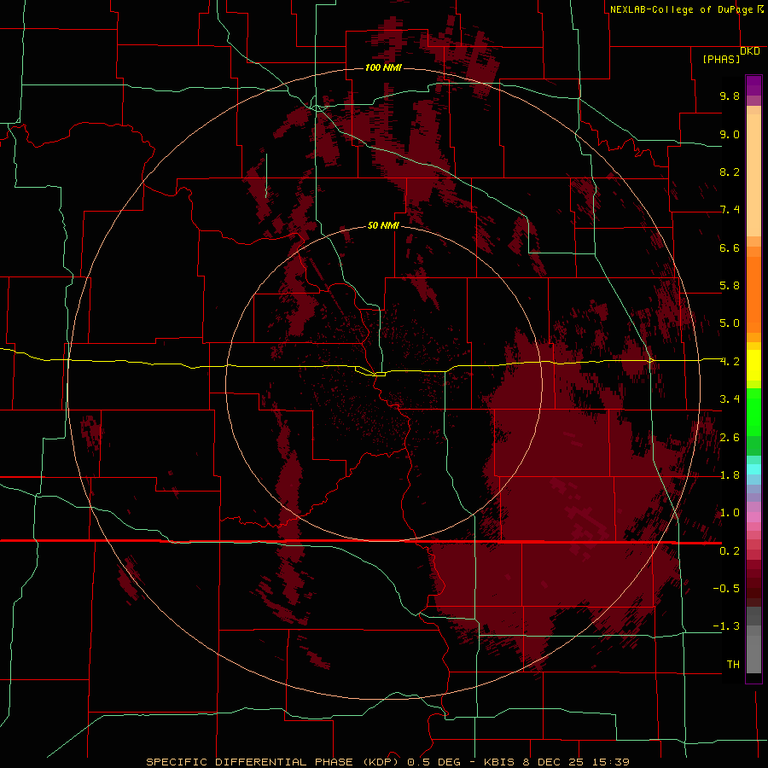Click the [PHAS] legend heading
768x768 pixels.
point(721,59)
